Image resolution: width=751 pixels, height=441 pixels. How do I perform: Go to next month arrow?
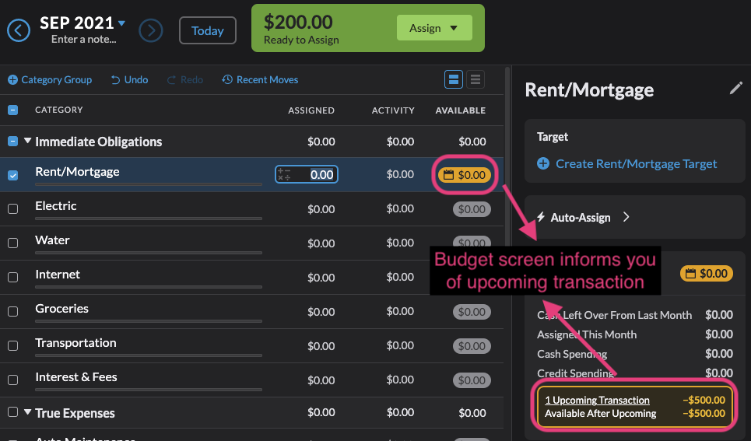pyautogui.click(x=151, y=30)
